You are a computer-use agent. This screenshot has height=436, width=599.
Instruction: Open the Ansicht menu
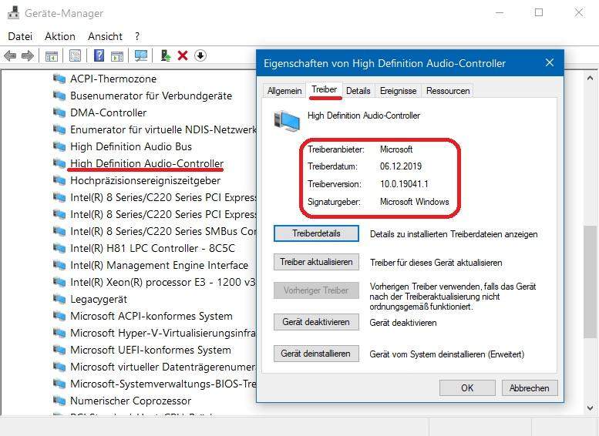[x=105, y=36]
